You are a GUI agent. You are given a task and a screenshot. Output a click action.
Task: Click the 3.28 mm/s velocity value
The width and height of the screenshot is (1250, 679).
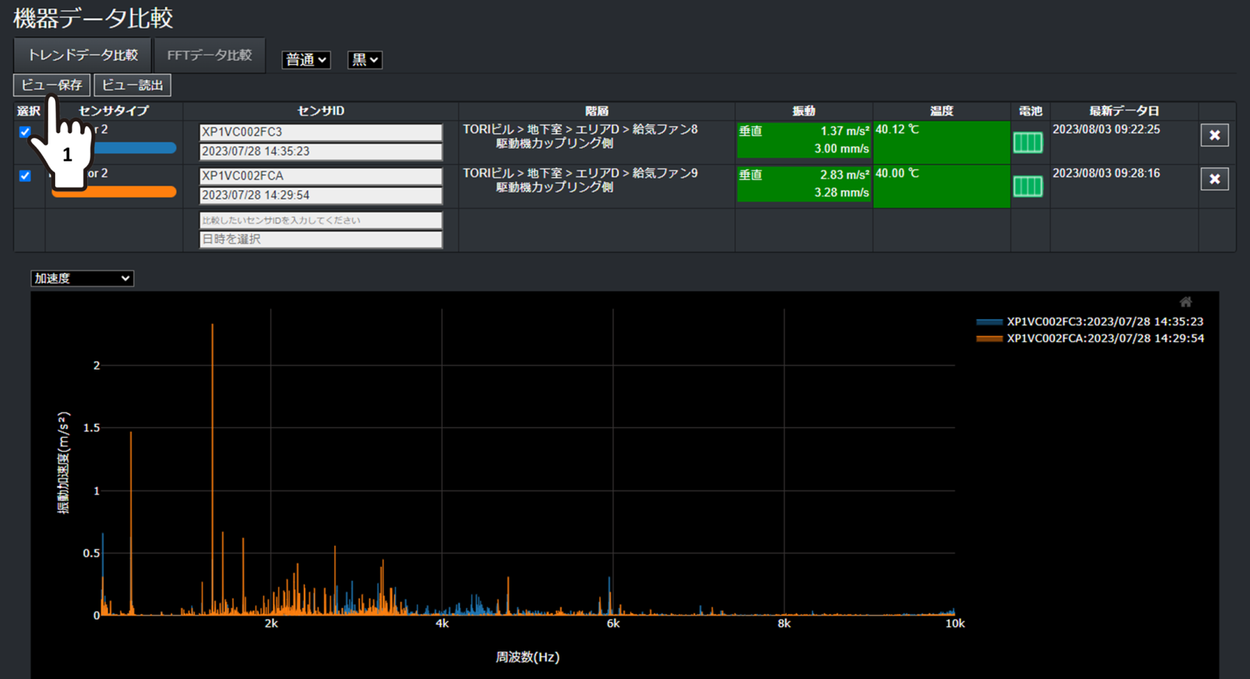tap(842, 193)
